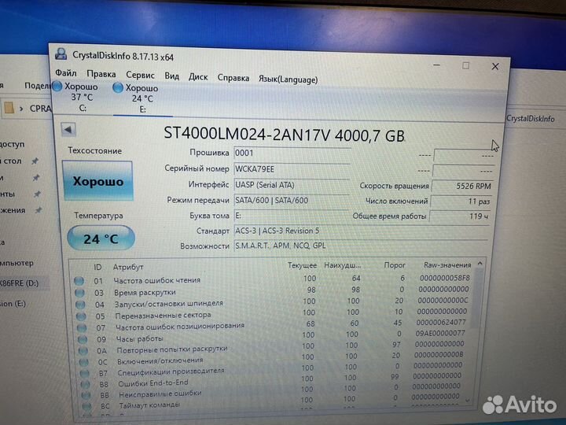Click the serial number field WCKA79EE
Image resolution: width=566 pixels, height=425 pixels.
[x=292, y=169]
